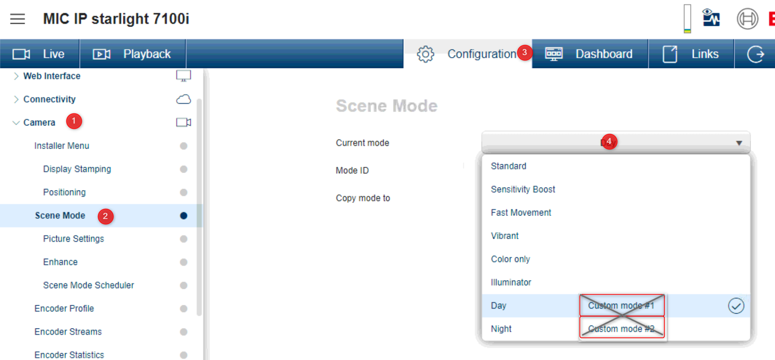This screenshot has height=360, width=775.
Task: Go to Encoder Streams settings
Action: coord(68,332)
